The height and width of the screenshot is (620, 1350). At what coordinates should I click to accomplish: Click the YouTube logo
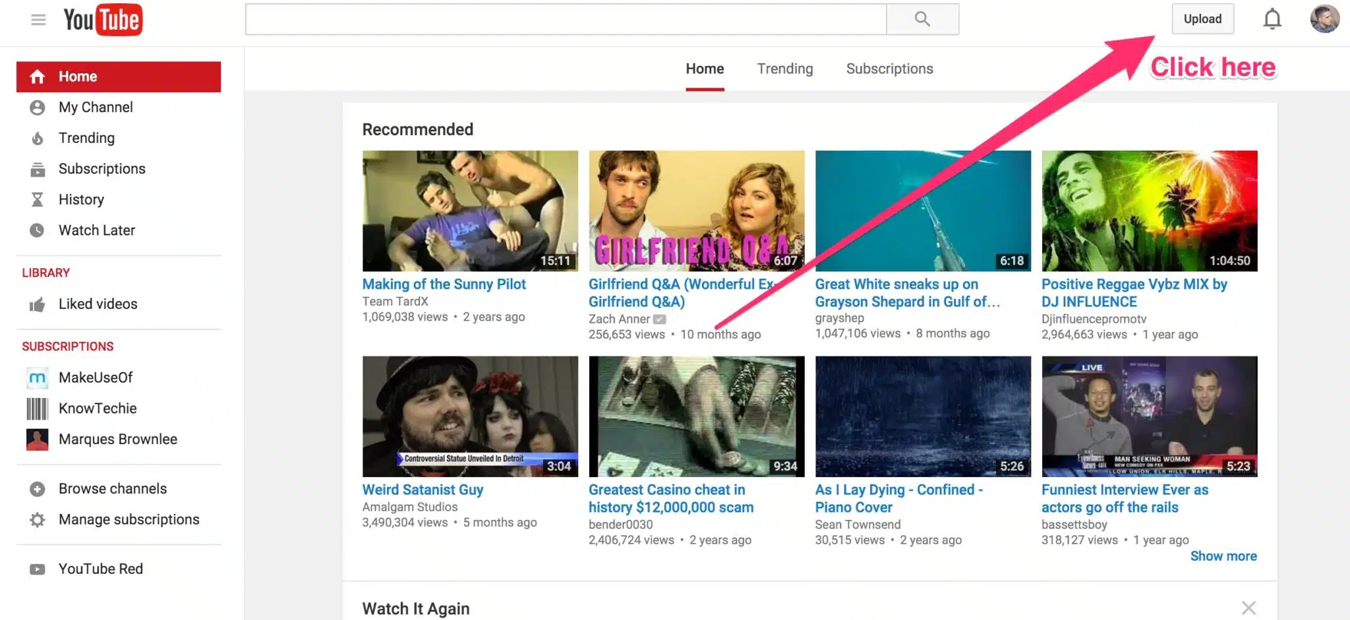click(102, 19)
